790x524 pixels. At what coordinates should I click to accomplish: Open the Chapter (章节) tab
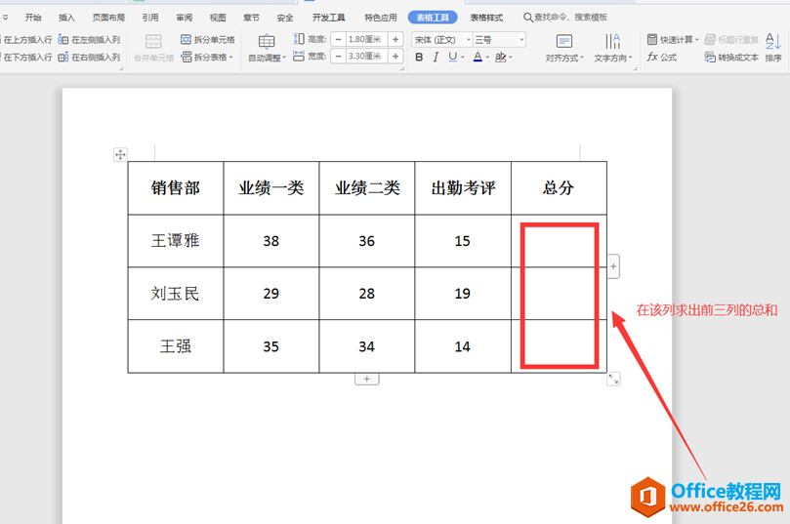[251, 18]
